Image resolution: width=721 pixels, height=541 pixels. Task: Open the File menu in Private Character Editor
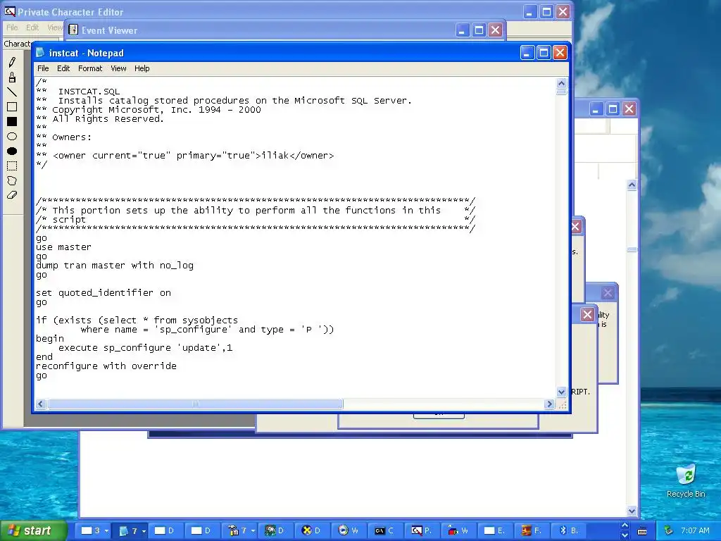12,27
